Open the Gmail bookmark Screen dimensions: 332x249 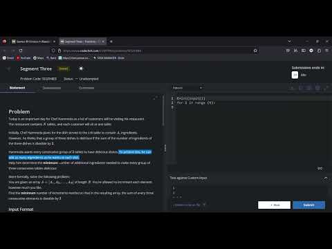point(8,58)
